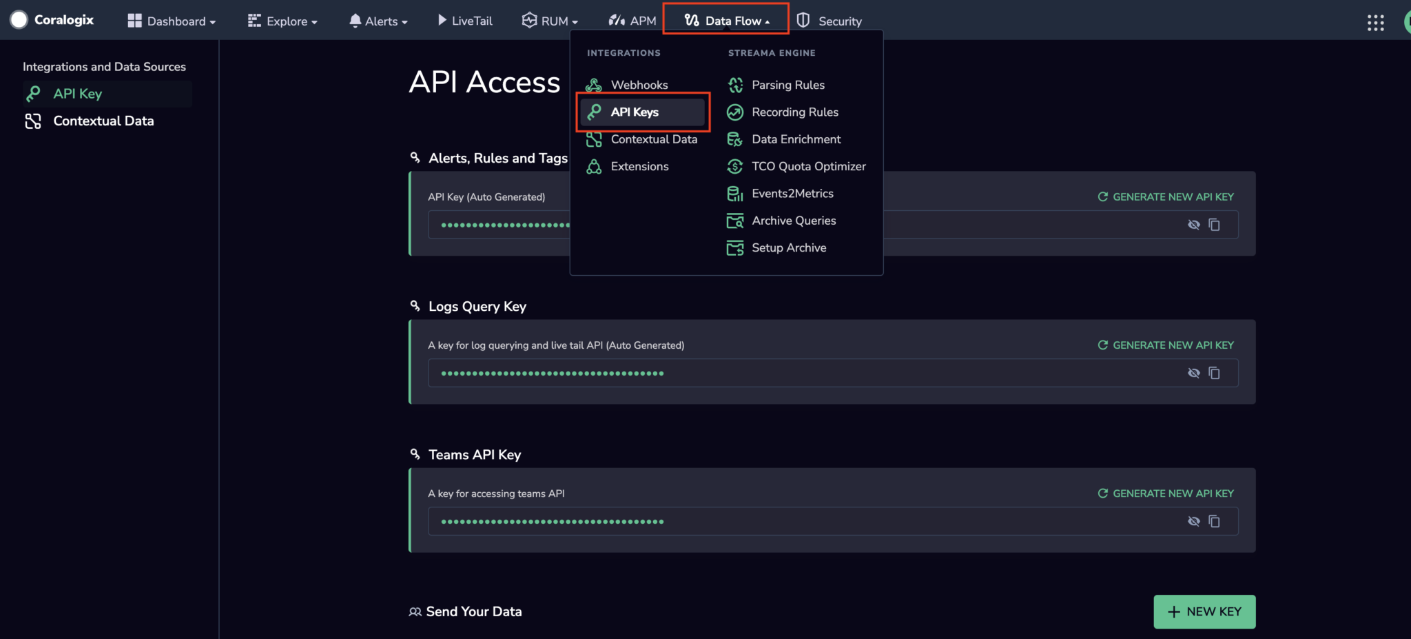Expand the Dashboard dropdown
The image size is (1411, 639).
(x=172, y=21)
